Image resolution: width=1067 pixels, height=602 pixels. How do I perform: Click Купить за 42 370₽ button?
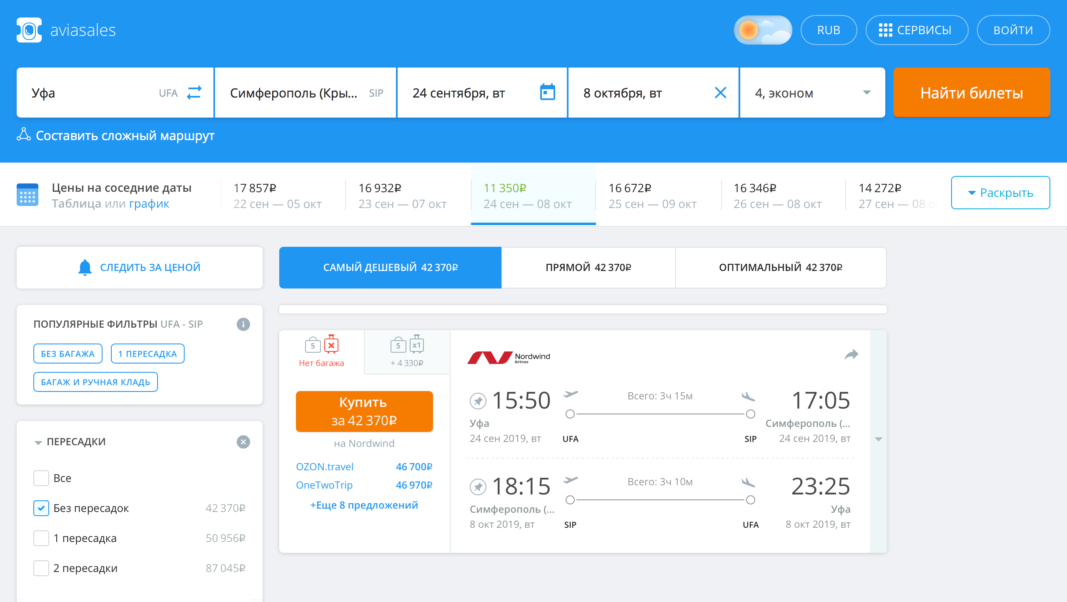coord(364,411)
